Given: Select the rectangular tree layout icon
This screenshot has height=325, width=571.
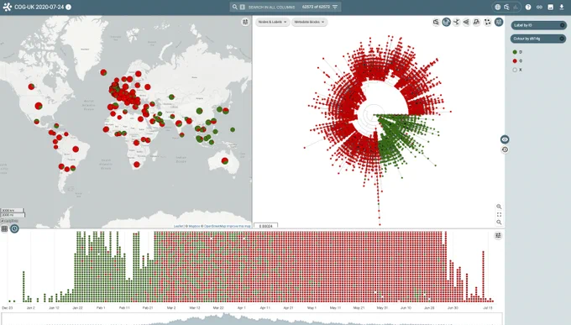Looking at the screenshot, I should [x=436, y=22].
